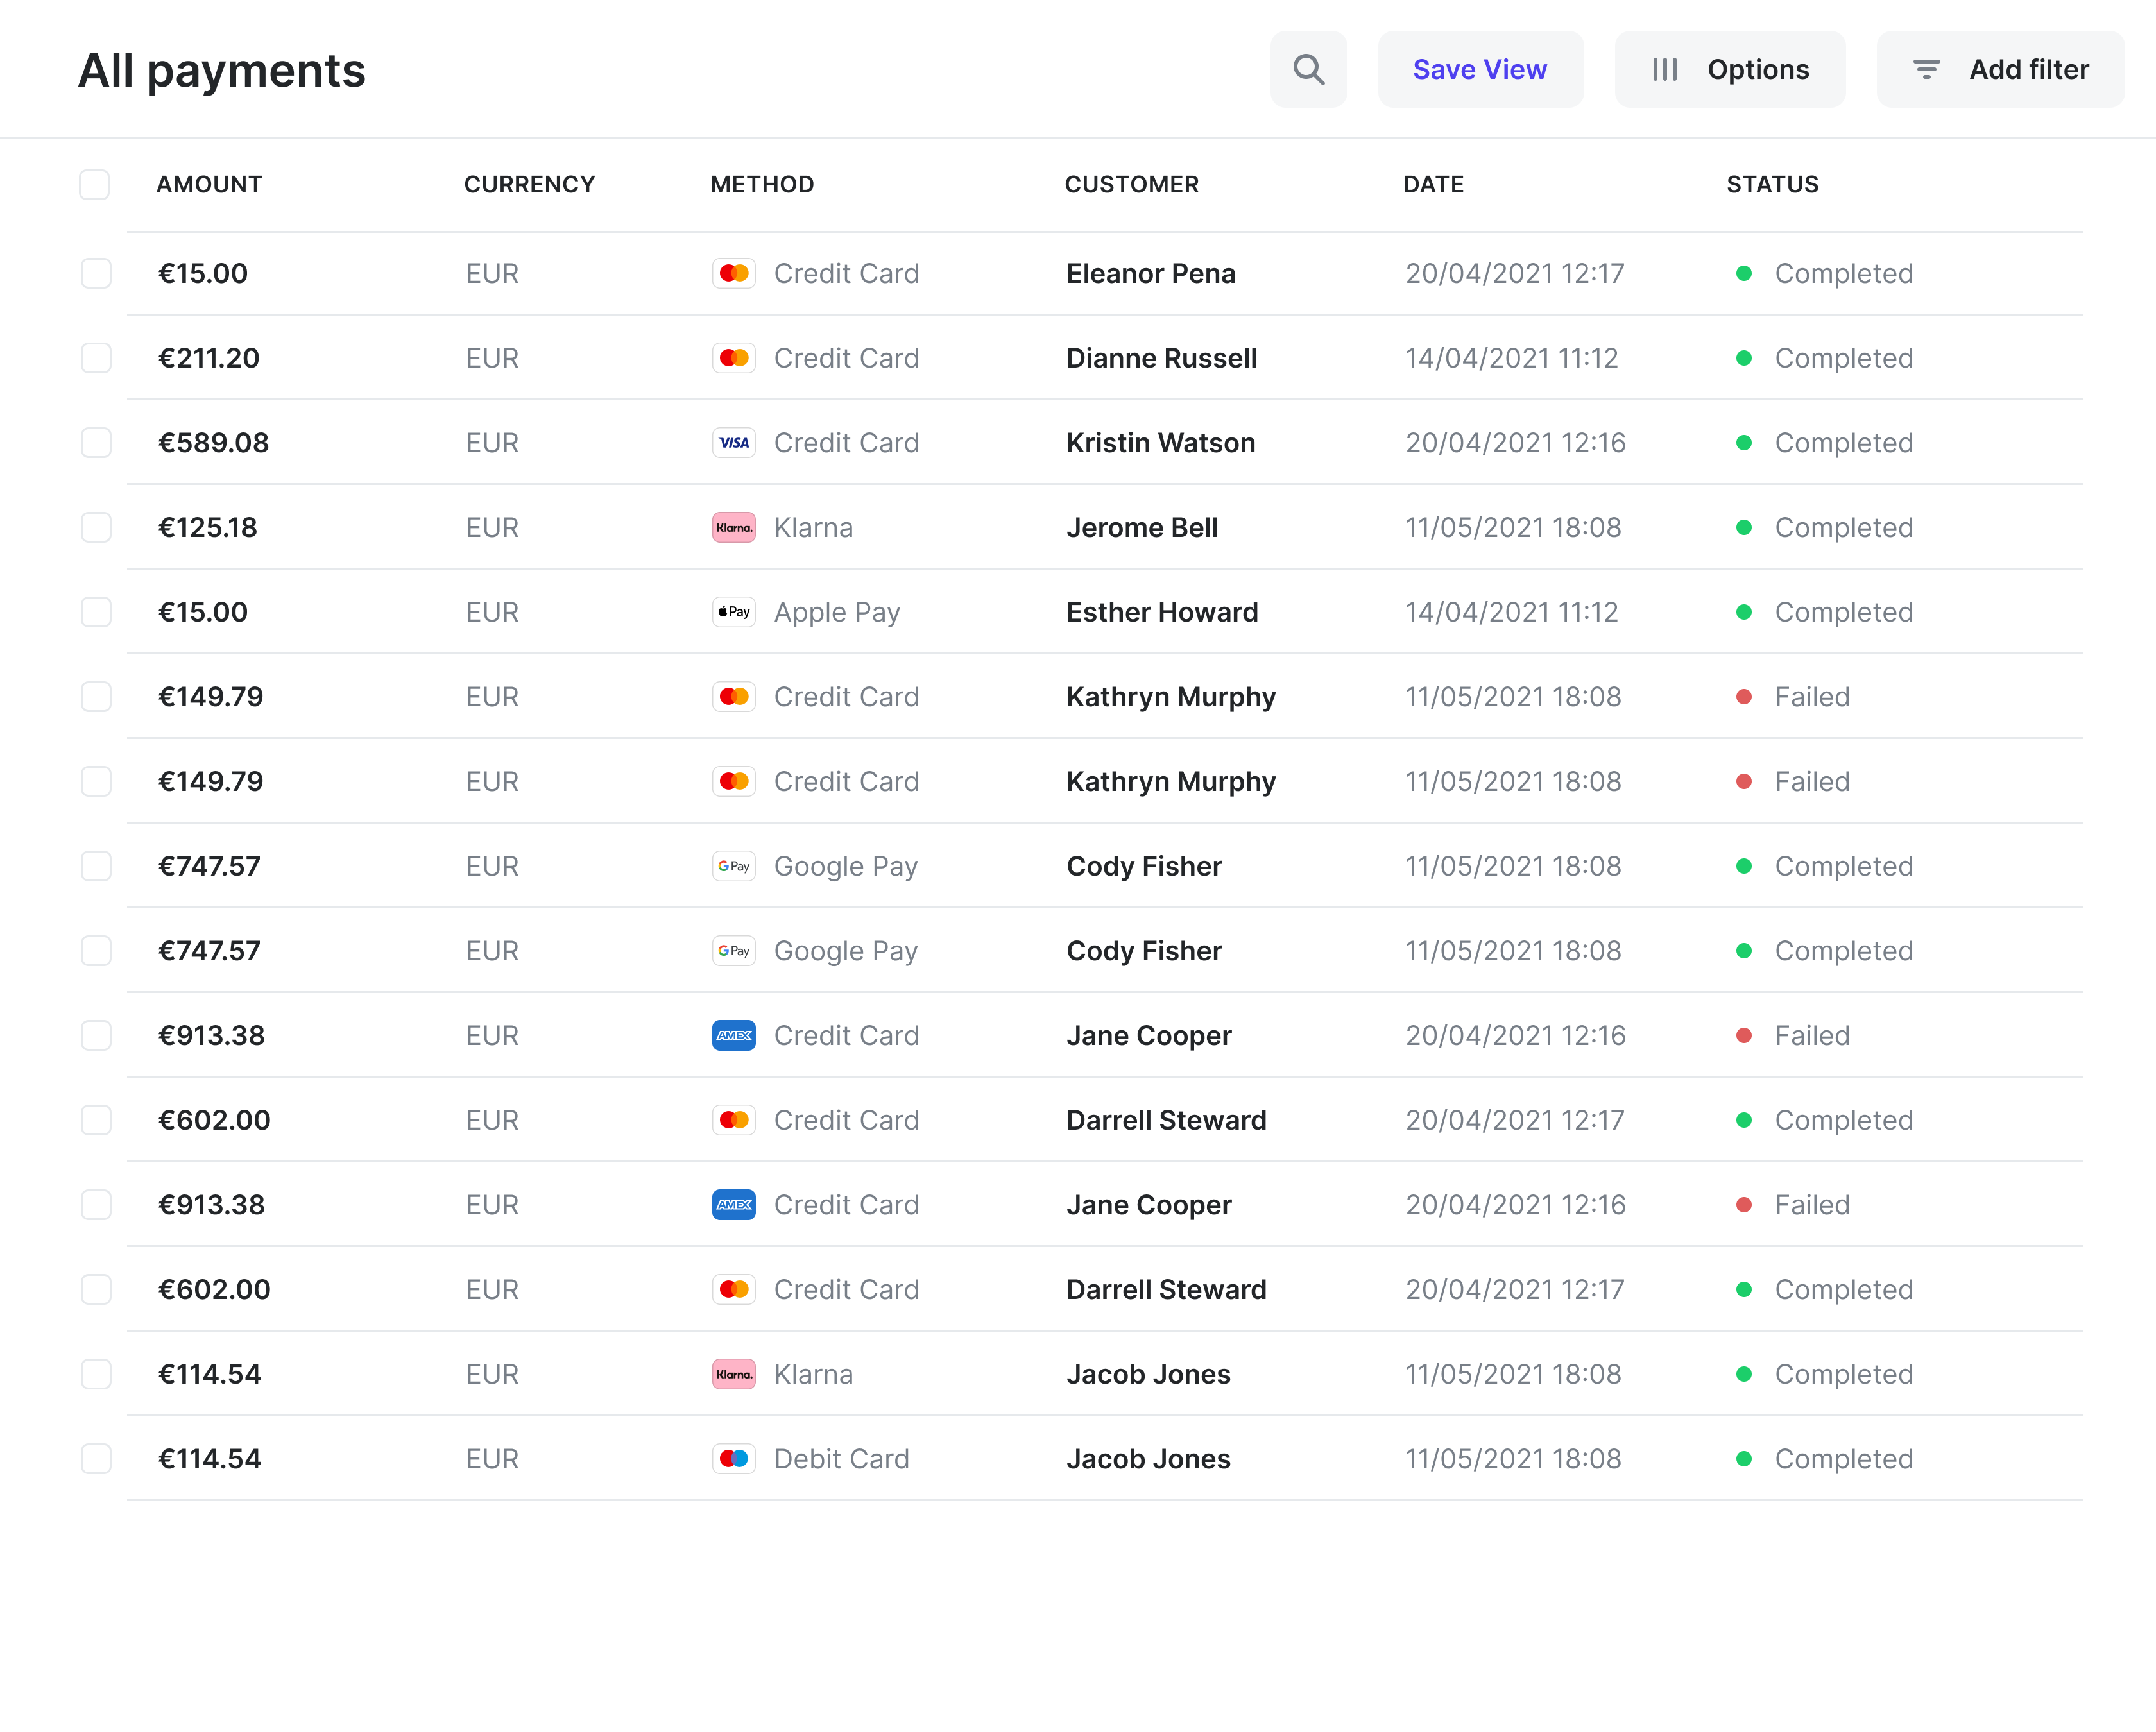Click the Apple Pay icon for Esther Howard
Viewport: 2156px width, 1732px height.
(x=734, y=612)
